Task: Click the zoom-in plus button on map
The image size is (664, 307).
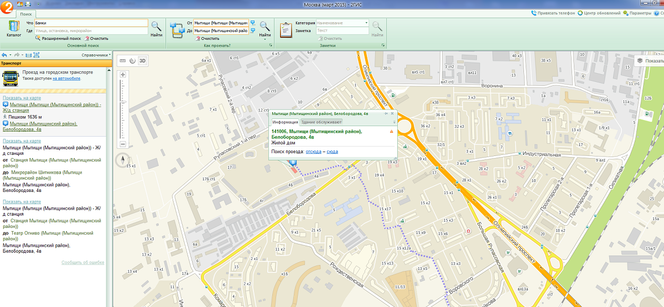Action: 123,74
